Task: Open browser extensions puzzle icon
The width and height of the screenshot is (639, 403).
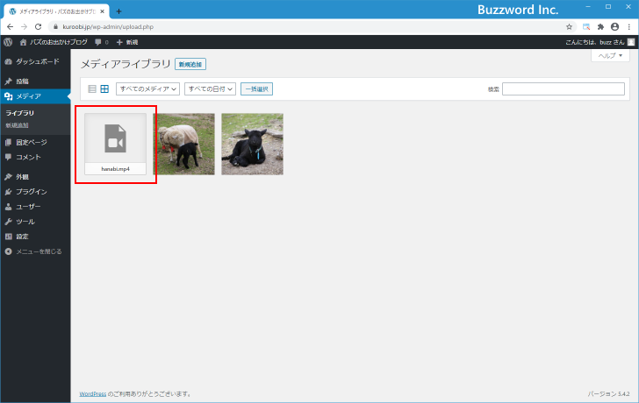Action: pyautogui.click(x=600, y=26)
